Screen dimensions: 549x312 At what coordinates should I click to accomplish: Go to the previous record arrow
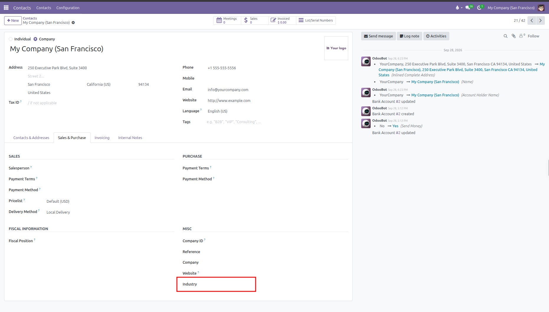(532, 20)
